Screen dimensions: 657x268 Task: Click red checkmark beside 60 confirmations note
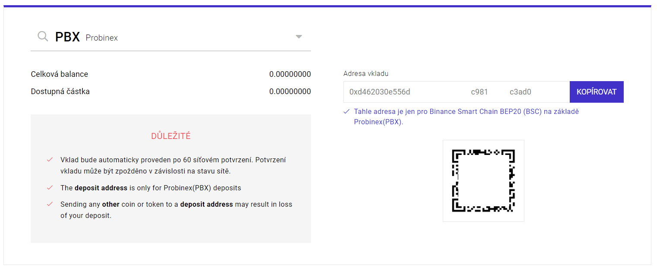[x=50, y=160]
